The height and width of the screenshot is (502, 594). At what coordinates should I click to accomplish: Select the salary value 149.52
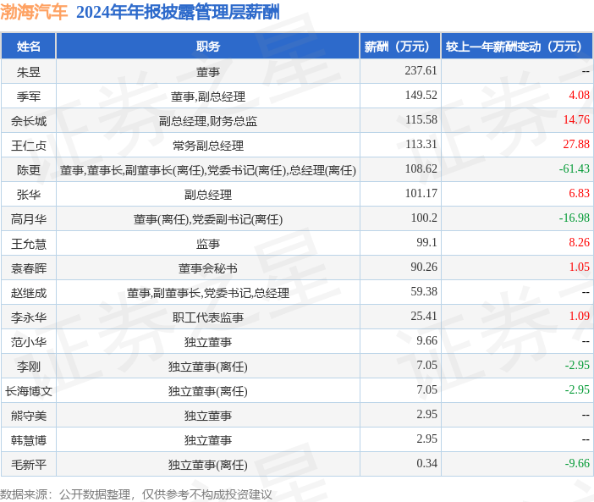point(421,95)
